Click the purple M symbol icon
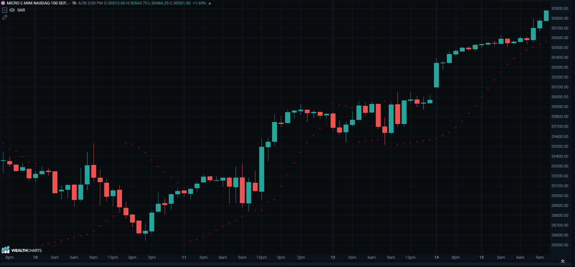575x267 pixels. [3, 3]
